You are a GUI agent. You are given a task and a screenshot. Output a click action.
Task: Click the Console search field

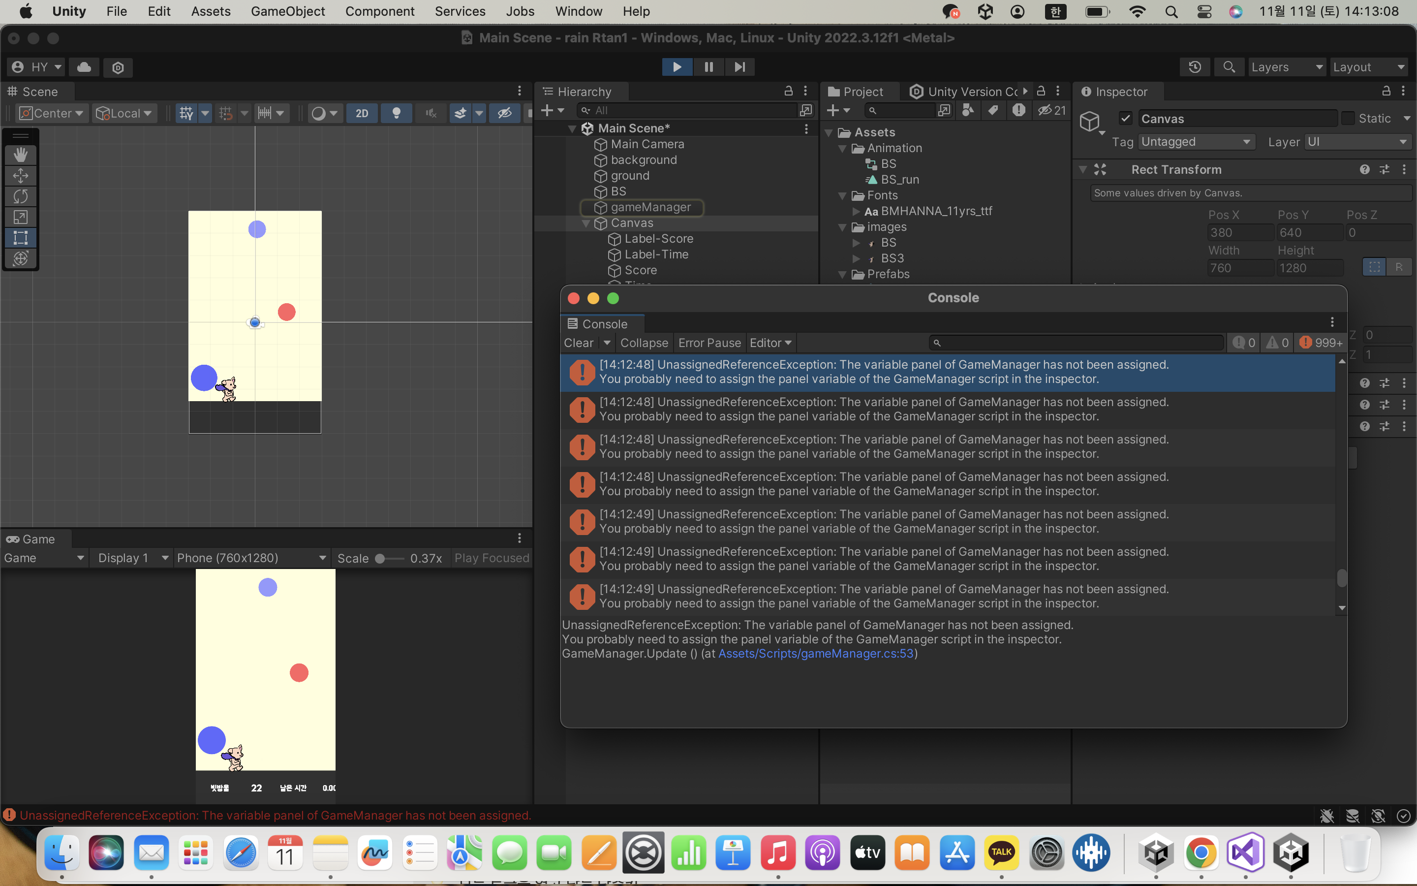(1076, 343)
